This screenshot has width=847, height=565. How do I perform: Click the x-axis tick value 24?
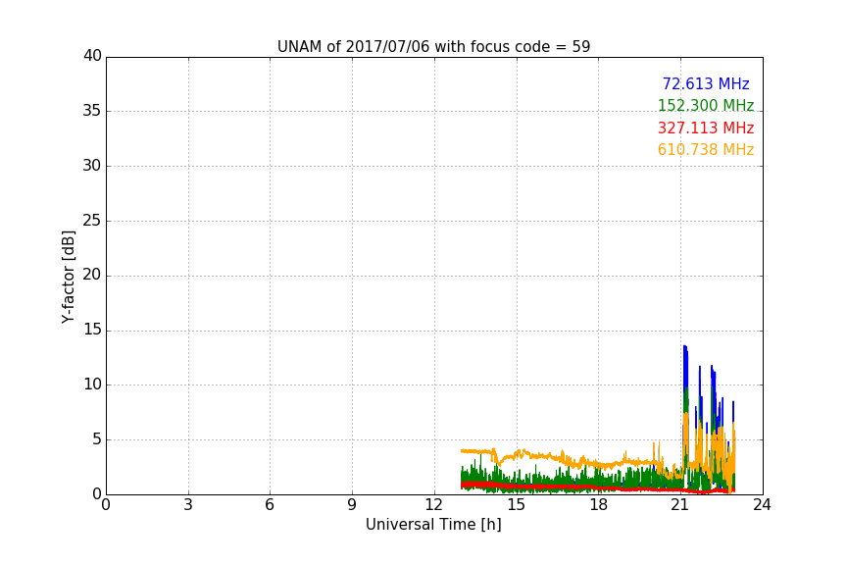point(763,505)
